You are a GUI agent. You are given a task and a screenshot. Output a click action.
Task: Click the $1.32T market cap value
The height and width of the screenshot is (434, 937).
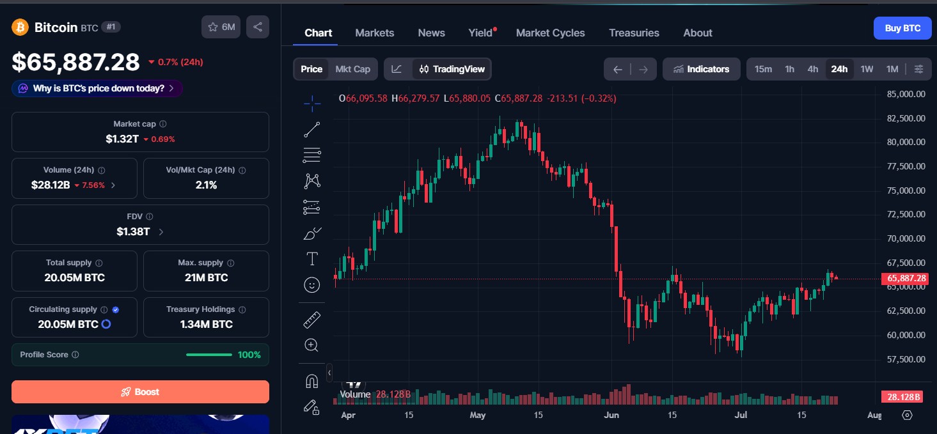coord(122,139)
